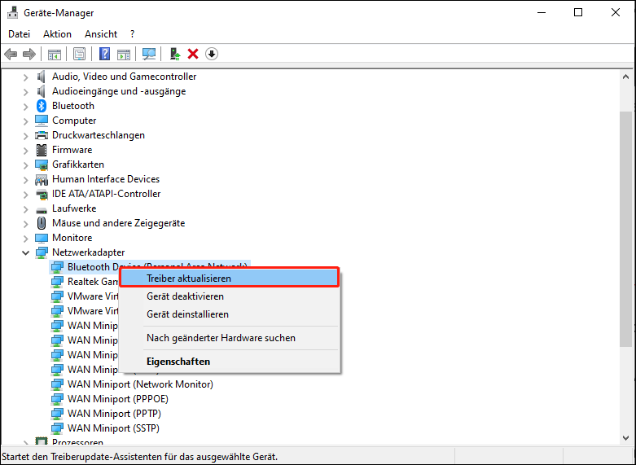This screenshot has width=636, height=465.
Task: Click the Netzwerkadapter category icon
Action: click(42, 252)
